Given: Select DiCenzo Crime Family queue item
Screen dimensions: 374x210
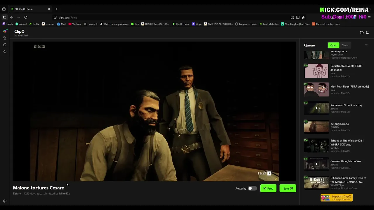Looking at the screenshot, I should tap(337, 183).
